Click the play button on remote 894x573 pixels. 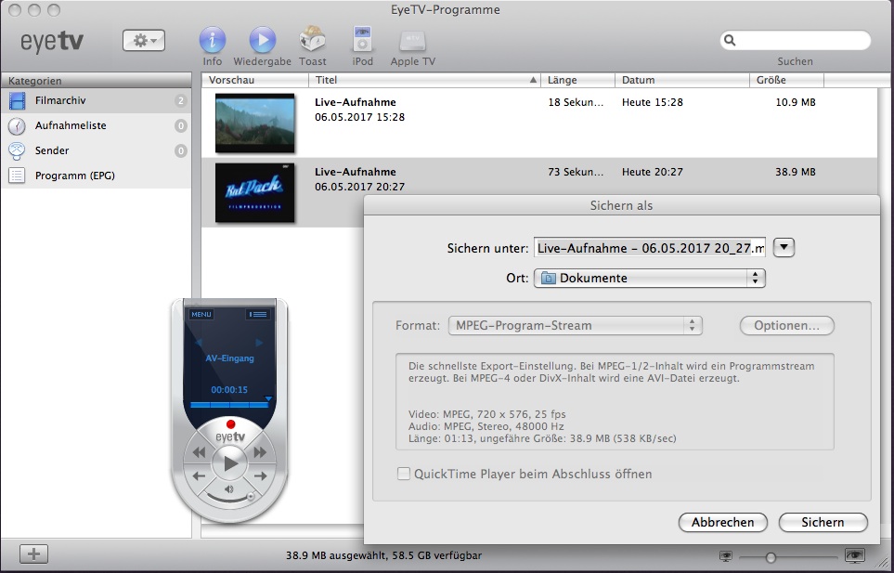pos(230,463)
